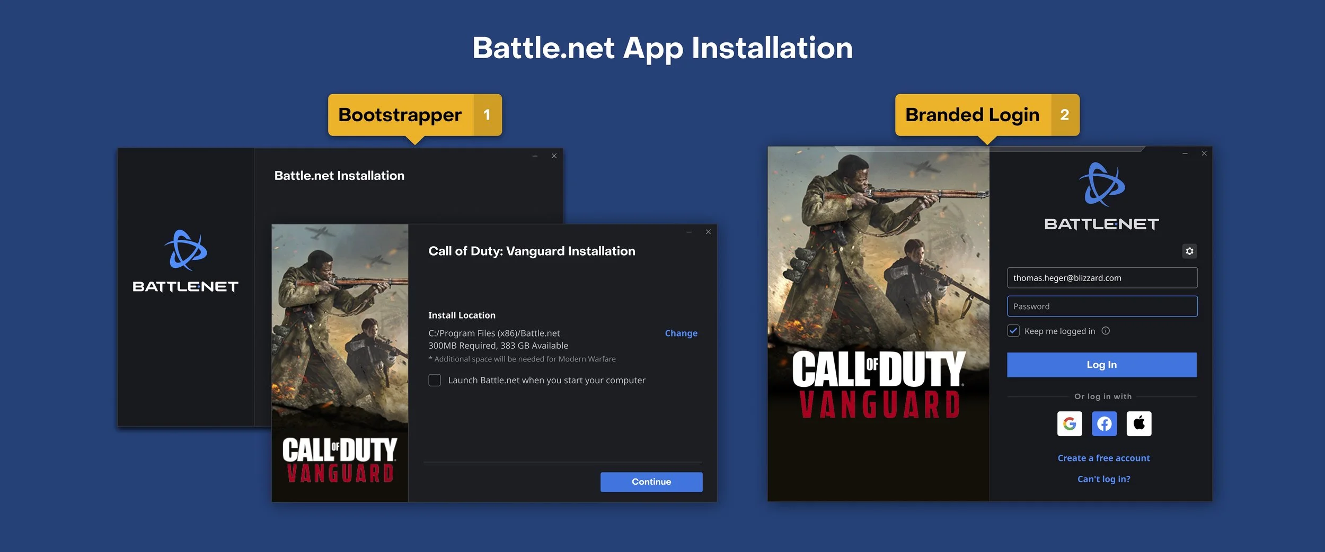Minimize the Battle.net Installation window
1325x552 pixels.
tap(535, 156)
